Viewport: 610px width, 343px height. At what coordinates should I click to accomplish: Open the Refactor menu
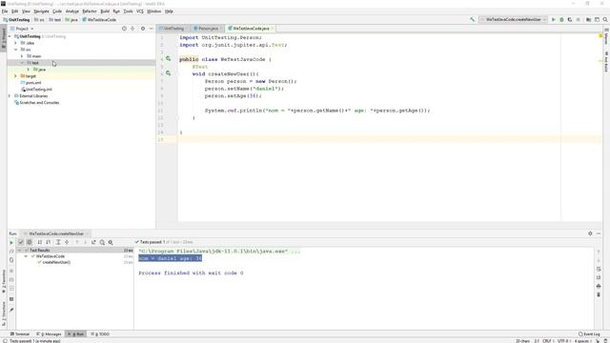tap(90, 11)
